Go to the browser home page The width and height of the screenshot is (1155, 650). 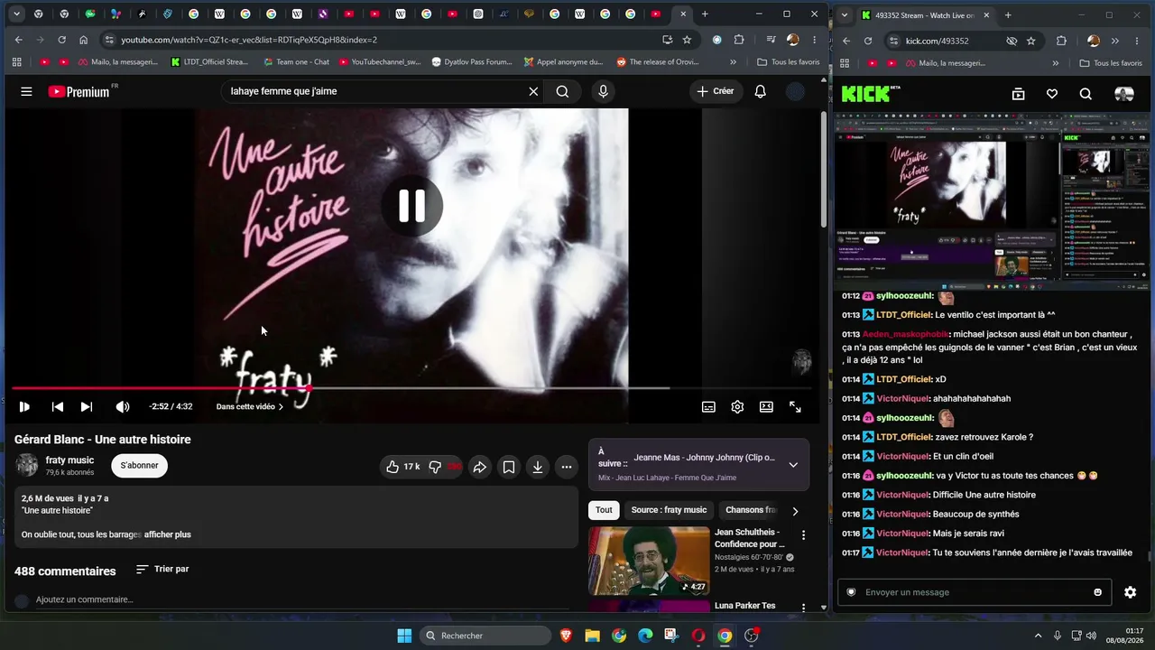pos(83,40)
